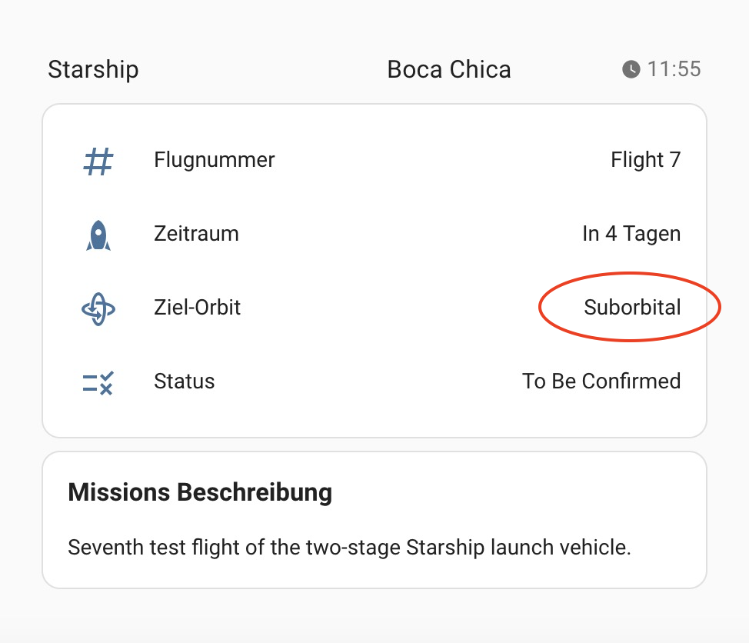
Task: Click the circled Suborbital value
Action: coord(632,308)
